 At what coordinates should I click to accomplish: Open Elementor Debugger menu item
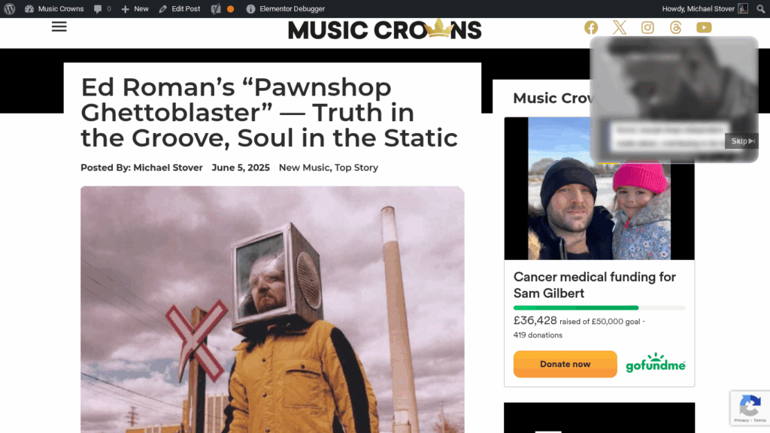coord(285,9)
